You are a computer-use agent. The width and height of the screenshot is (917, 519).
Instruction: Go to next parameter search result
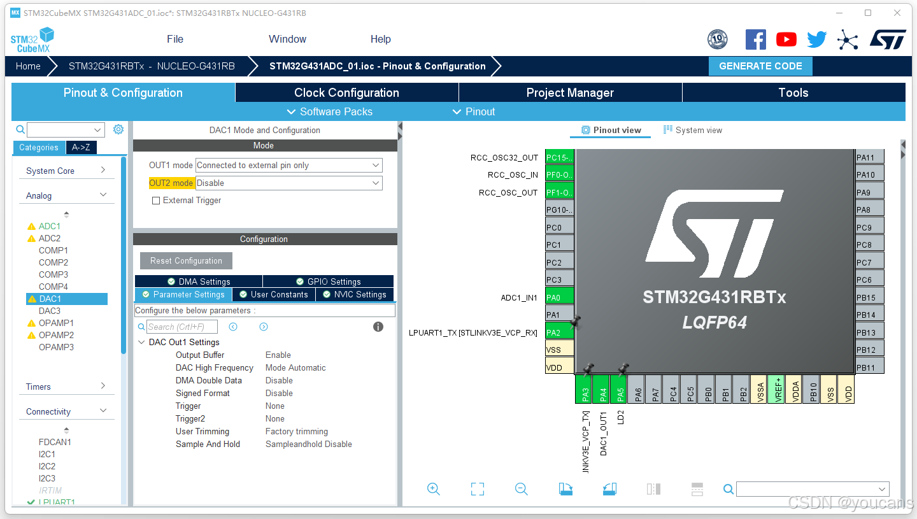264,327
